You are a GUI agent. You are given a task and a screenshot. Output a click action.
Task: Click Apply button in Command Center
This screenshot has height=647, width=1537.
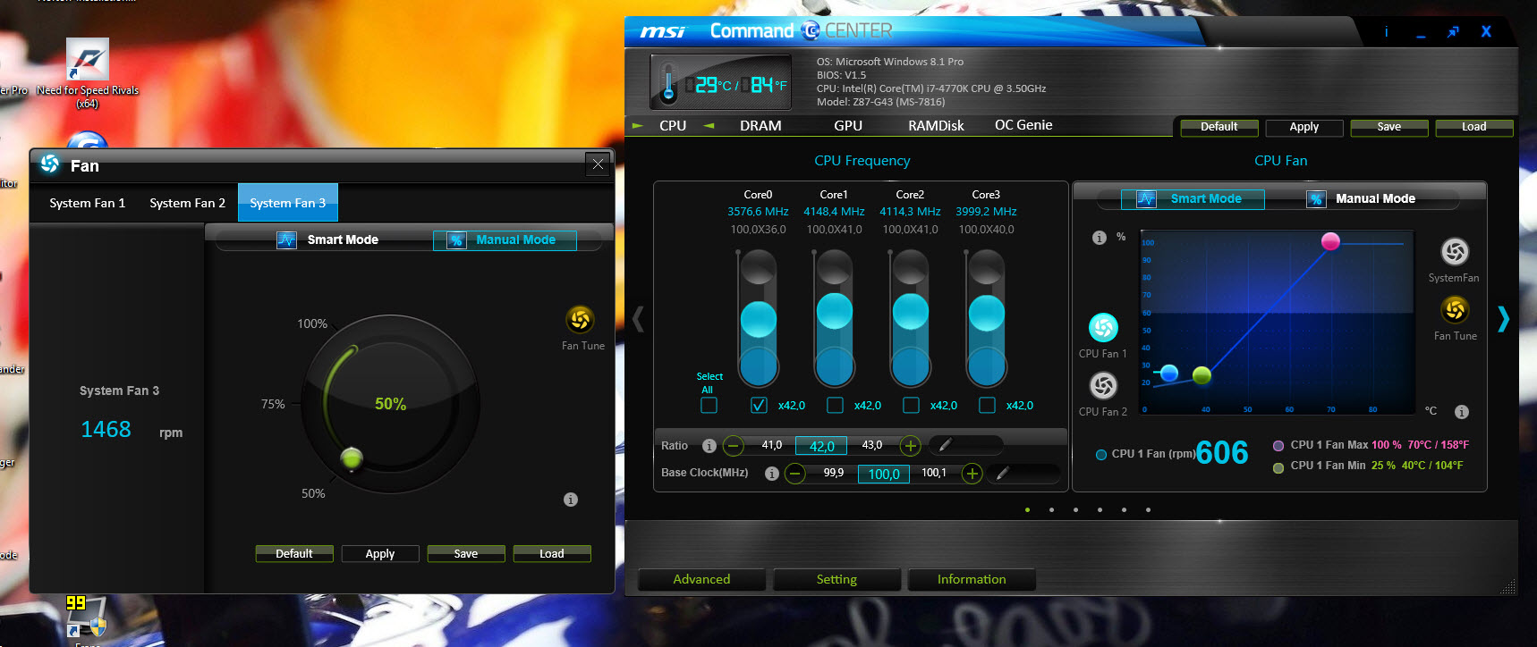(1304, 127)
